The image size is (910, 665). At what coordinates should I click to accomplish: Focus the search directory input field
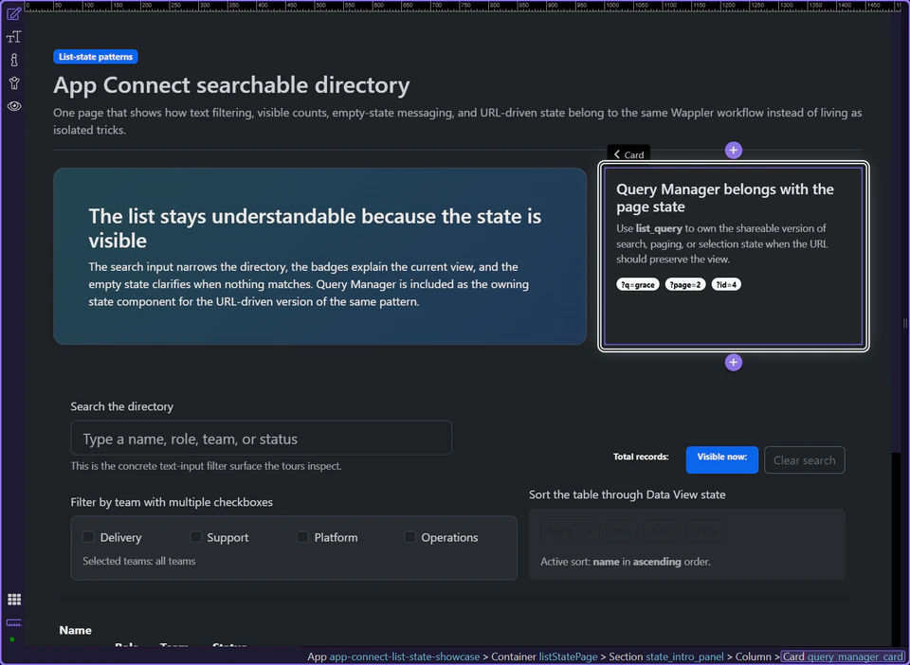tap(262, 439)
